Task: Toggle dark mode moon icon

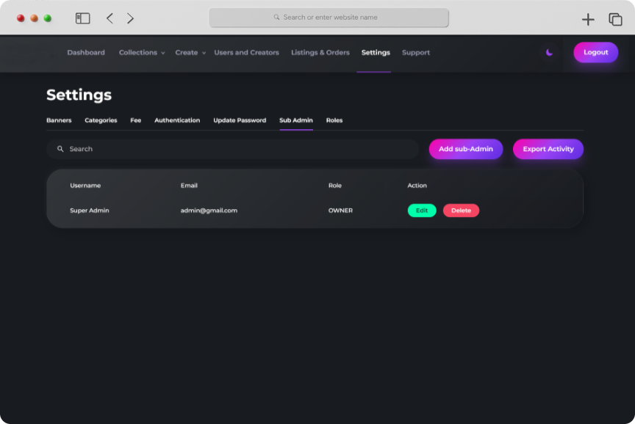Action: click(549, 53)
